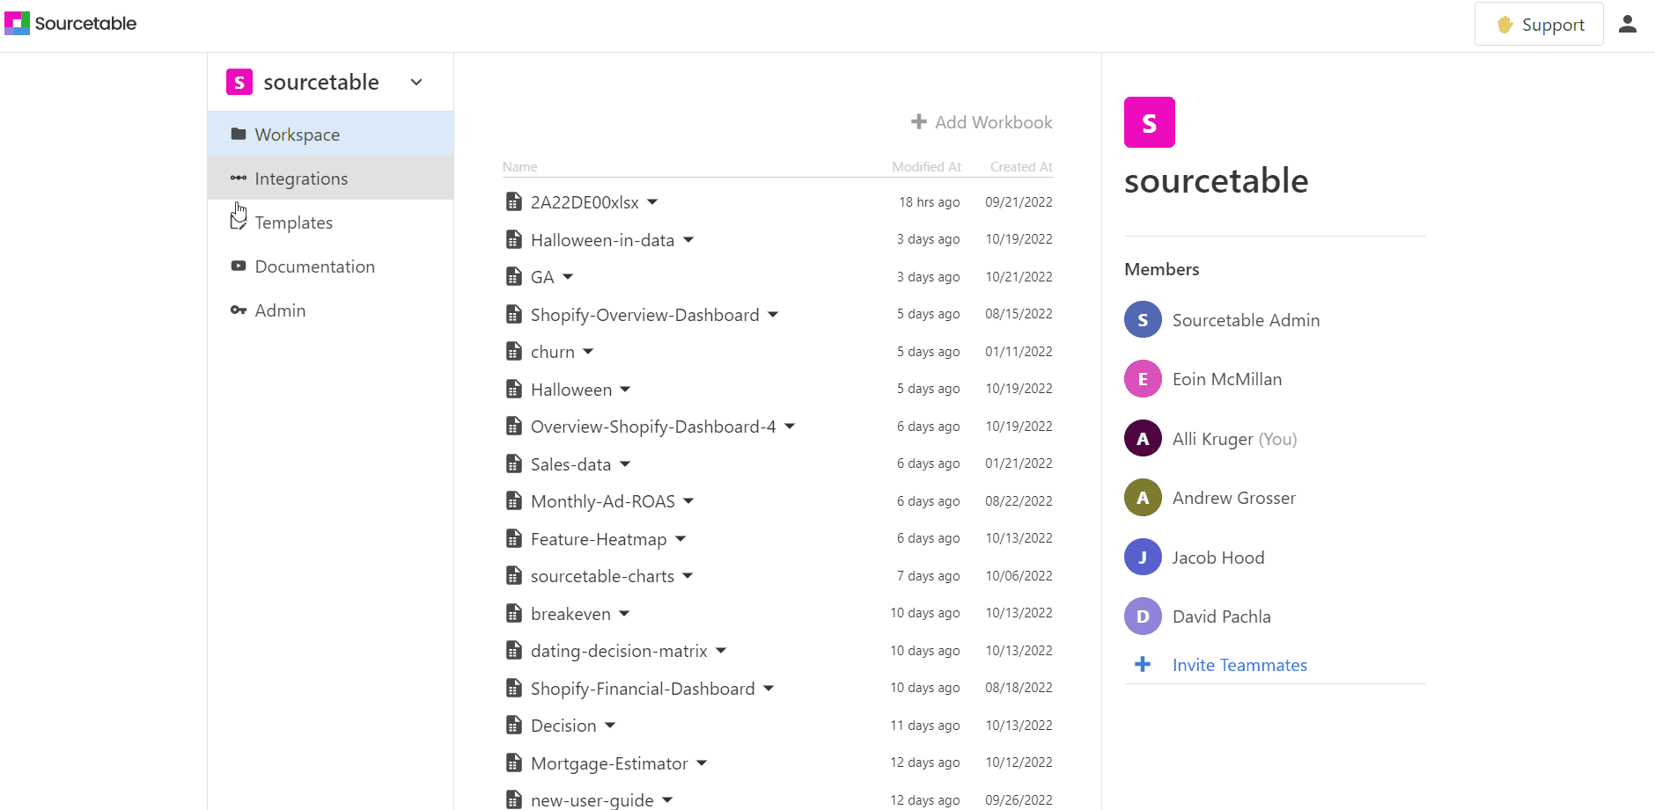Click the plus icon beside Invite Teammates
Screen dimensions: 1655x810
point(1143,664)
